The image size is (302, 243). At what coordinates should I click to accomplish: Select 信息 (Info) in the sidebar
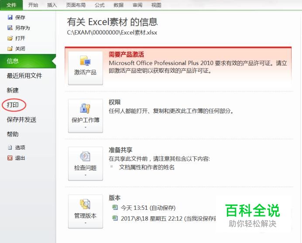click(28, 61)
